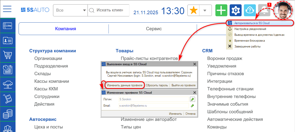Open the 'Типы цен' link
The height and width of the screenshot is (132, 295).
pos(131,127)
